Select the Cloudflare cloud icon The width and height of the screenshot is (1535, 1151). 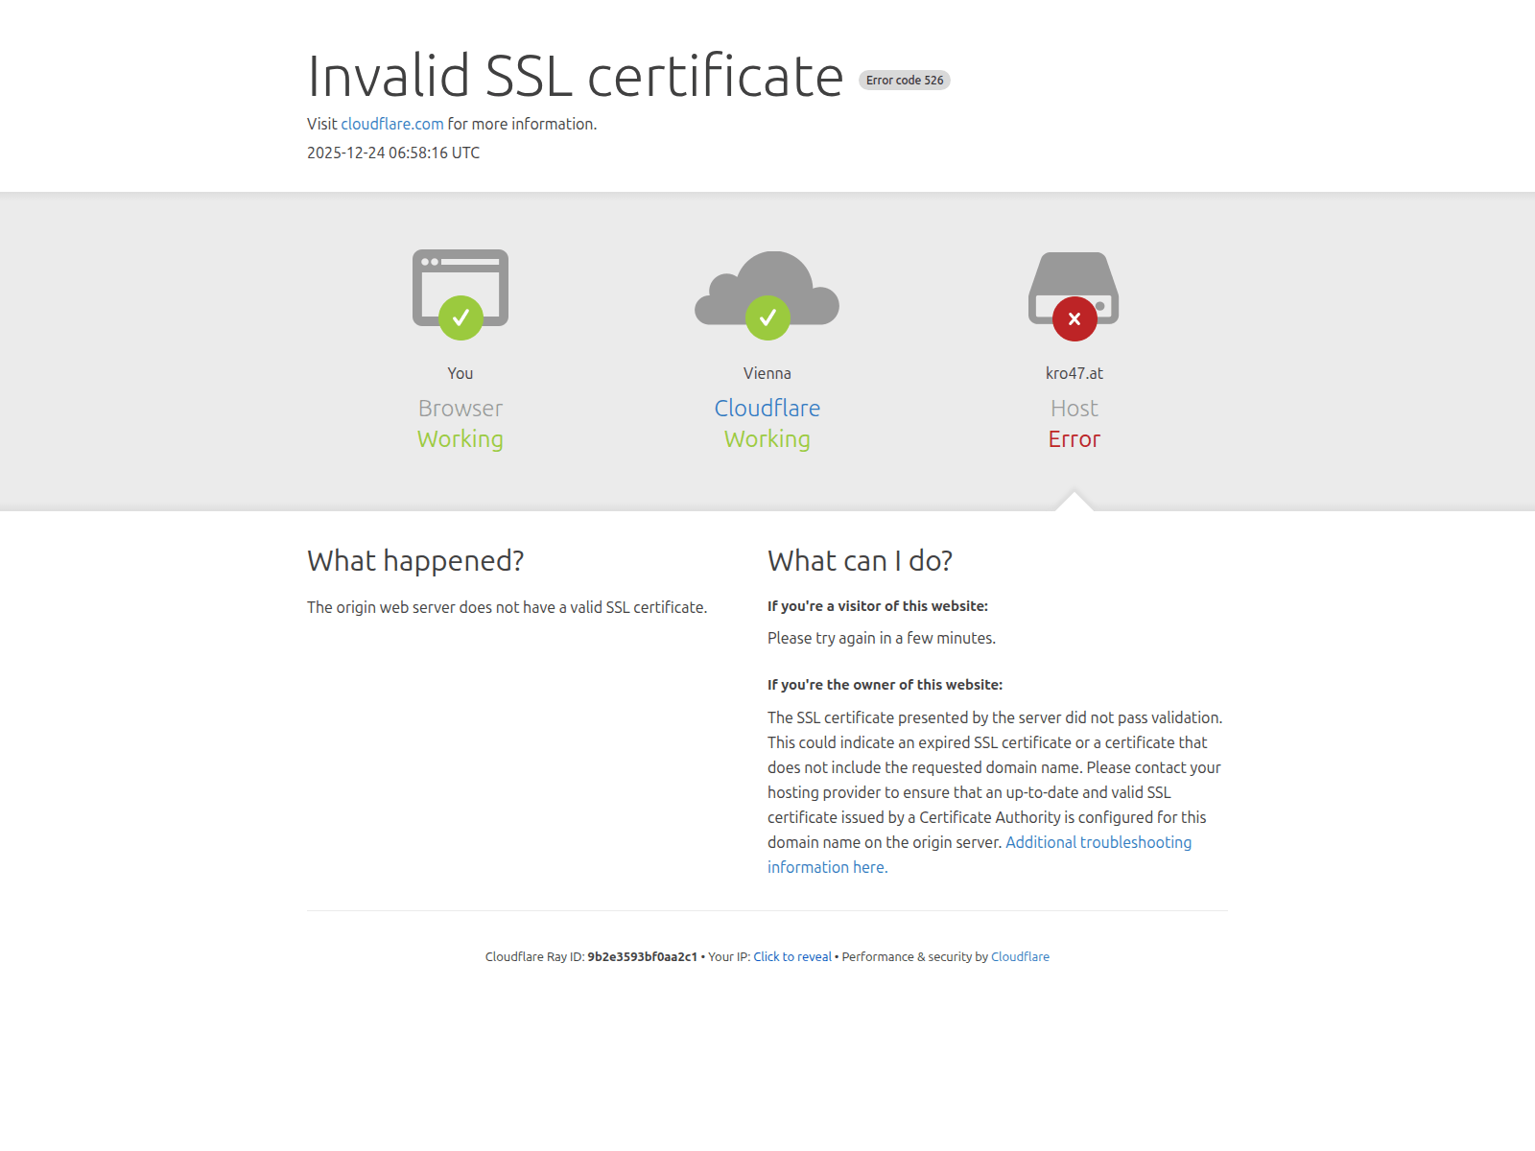pos(767,288)
